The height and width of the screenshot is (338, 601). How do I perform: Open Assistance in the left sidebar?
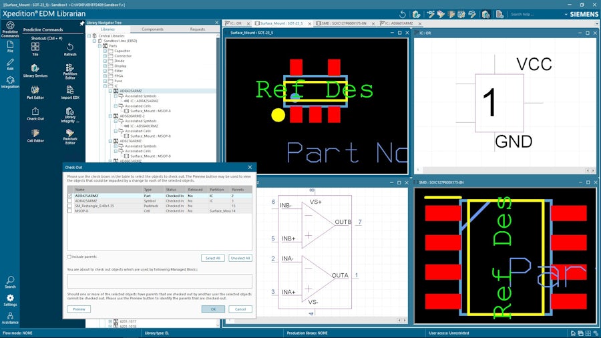(10, 318)
